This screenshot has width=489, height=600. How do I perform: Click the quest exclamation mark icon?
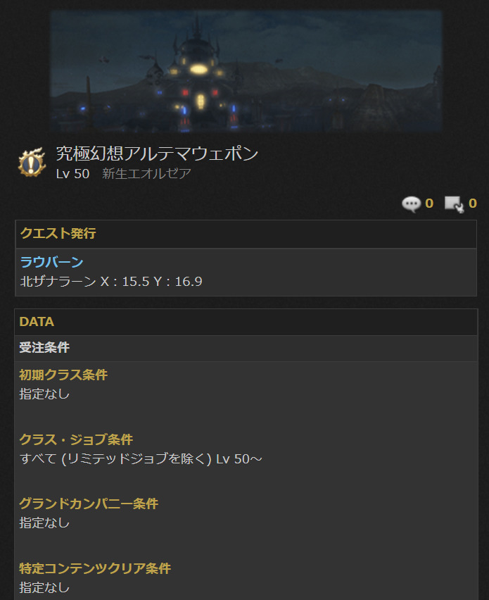point(32,163)
